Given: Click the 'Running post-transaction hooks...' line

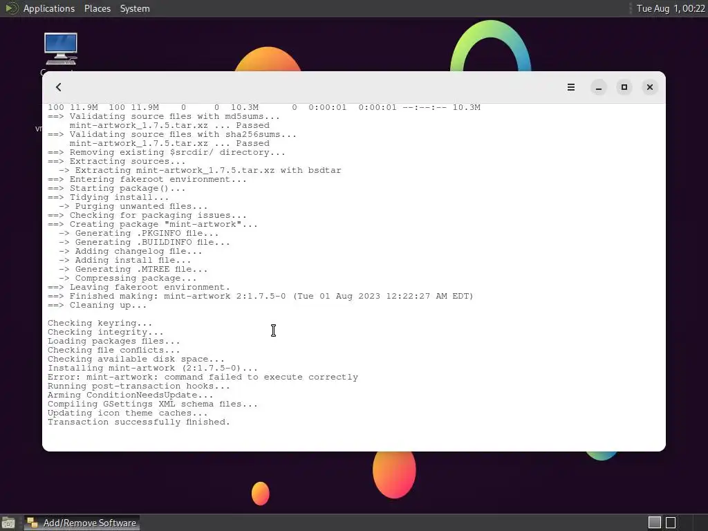Looking at the screenshot, I should point(138,386).
